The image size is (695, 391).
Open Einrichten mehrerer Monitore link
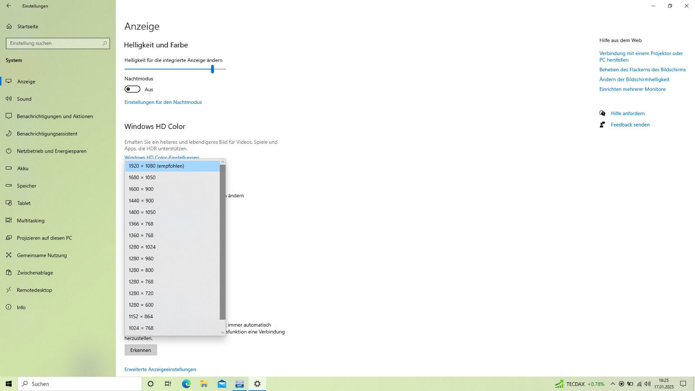(632, 89)
